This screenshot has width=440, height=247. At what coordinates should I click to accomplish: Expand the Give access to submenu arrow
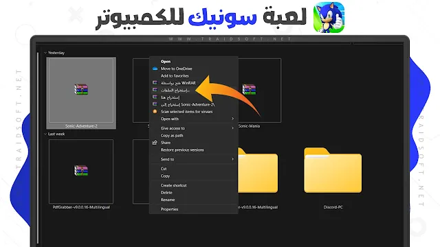232,128
